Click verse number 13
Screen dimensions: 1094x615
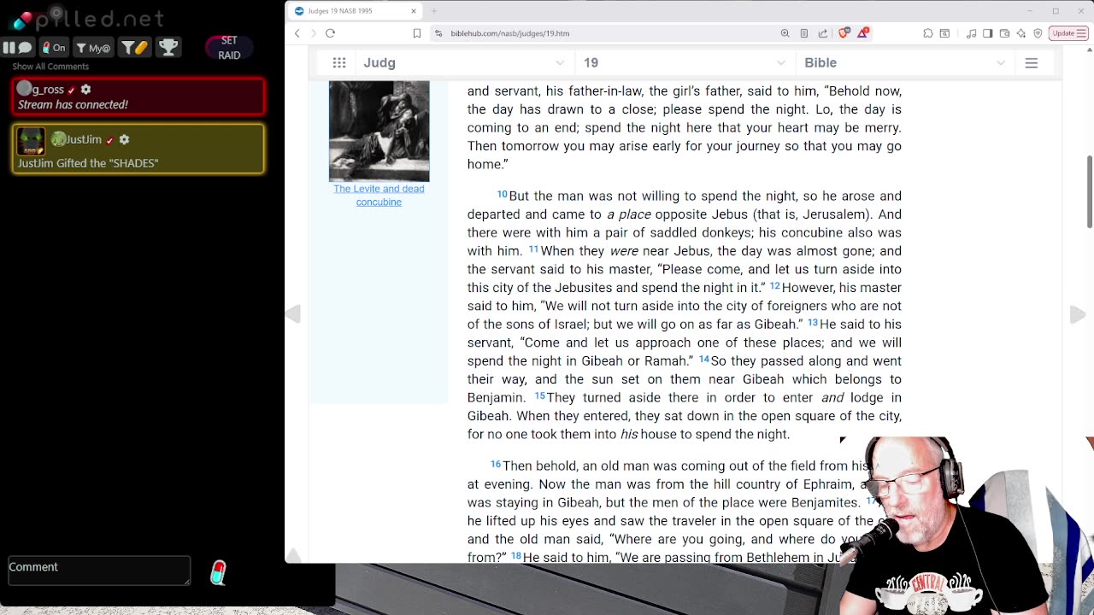coord(813,323)
